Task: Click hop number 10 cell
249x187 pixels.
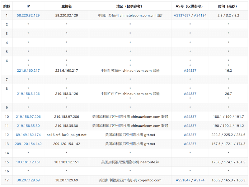Action: point(7,116)
